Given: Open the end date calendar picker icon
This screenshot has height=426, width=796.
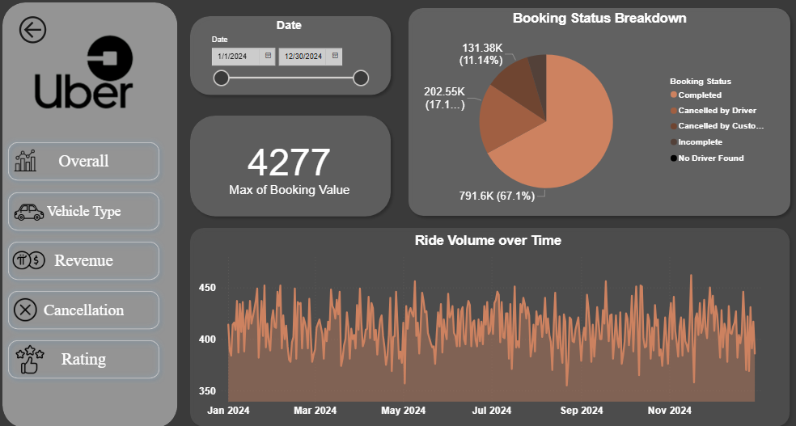Looking at the screenshot, I should pos(336,56).
